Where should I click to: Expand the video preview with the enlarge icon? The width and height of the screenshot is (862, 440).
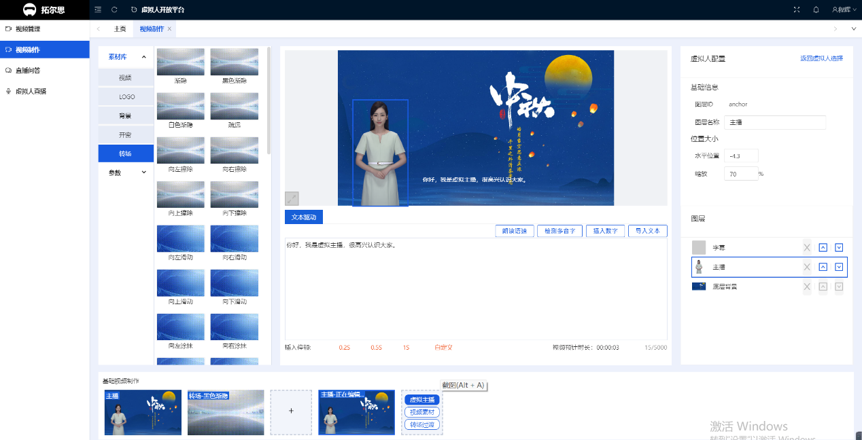pyautogui.click(x=292, y=198)
